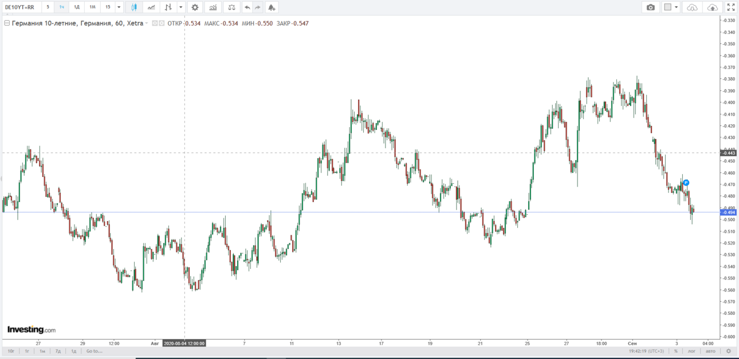
Task: Open the compare symbols scales icon
Action: tap(231, 7)
